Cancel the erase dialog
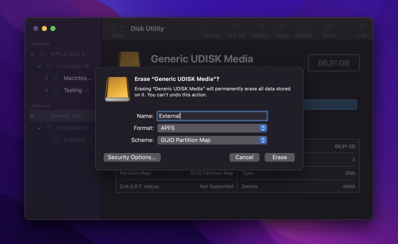The image size is (398, 244). click(244, 158)
